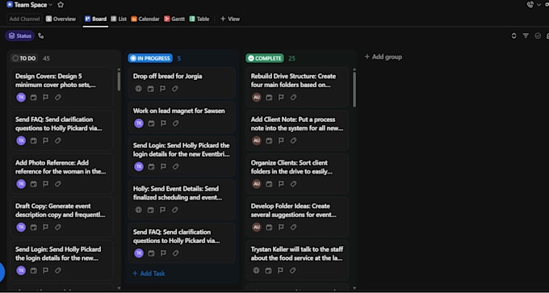Toggle the closed tasks checkmark icon
549x293 pixels.
pos(538,36)
